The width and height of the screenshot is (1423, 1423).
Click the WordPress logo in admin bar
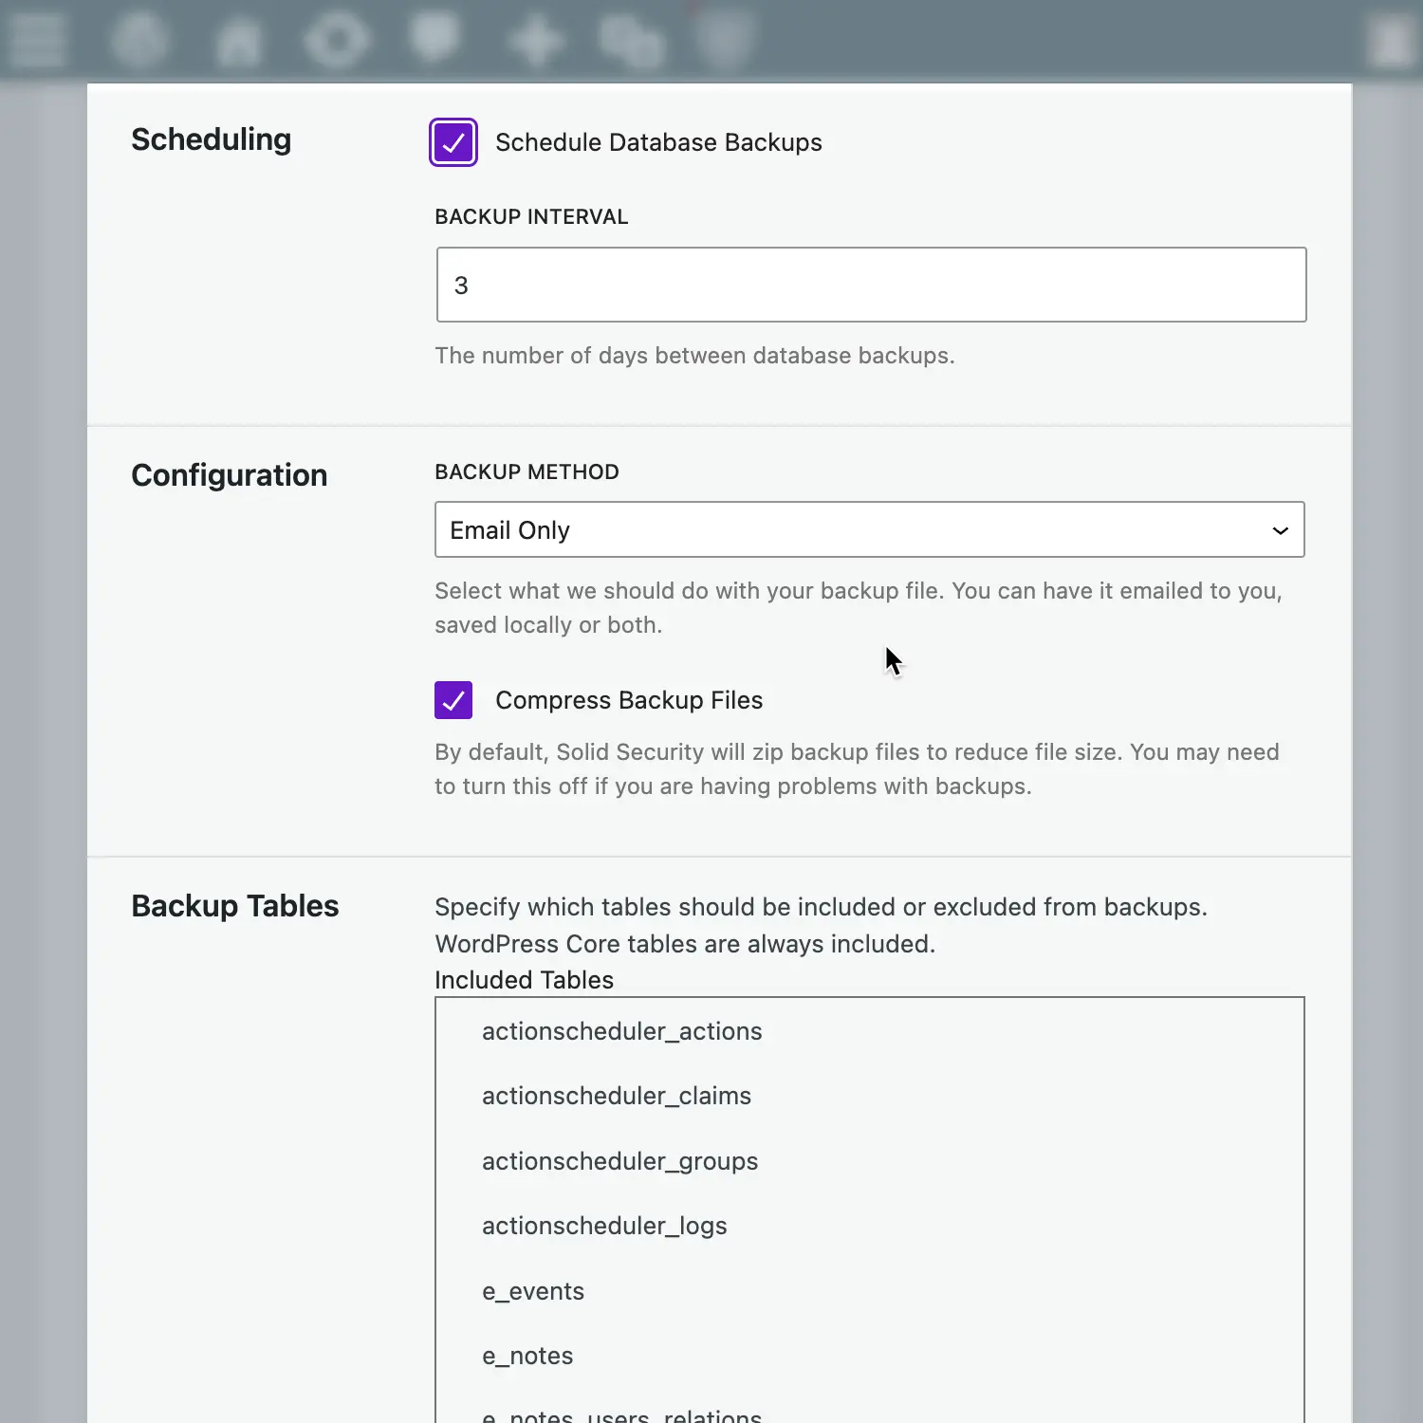tap(140, 40)
